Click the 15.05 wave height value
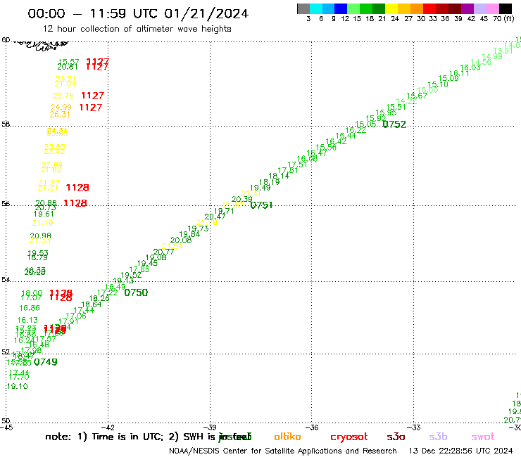521x457 pixels. (365, 124)
